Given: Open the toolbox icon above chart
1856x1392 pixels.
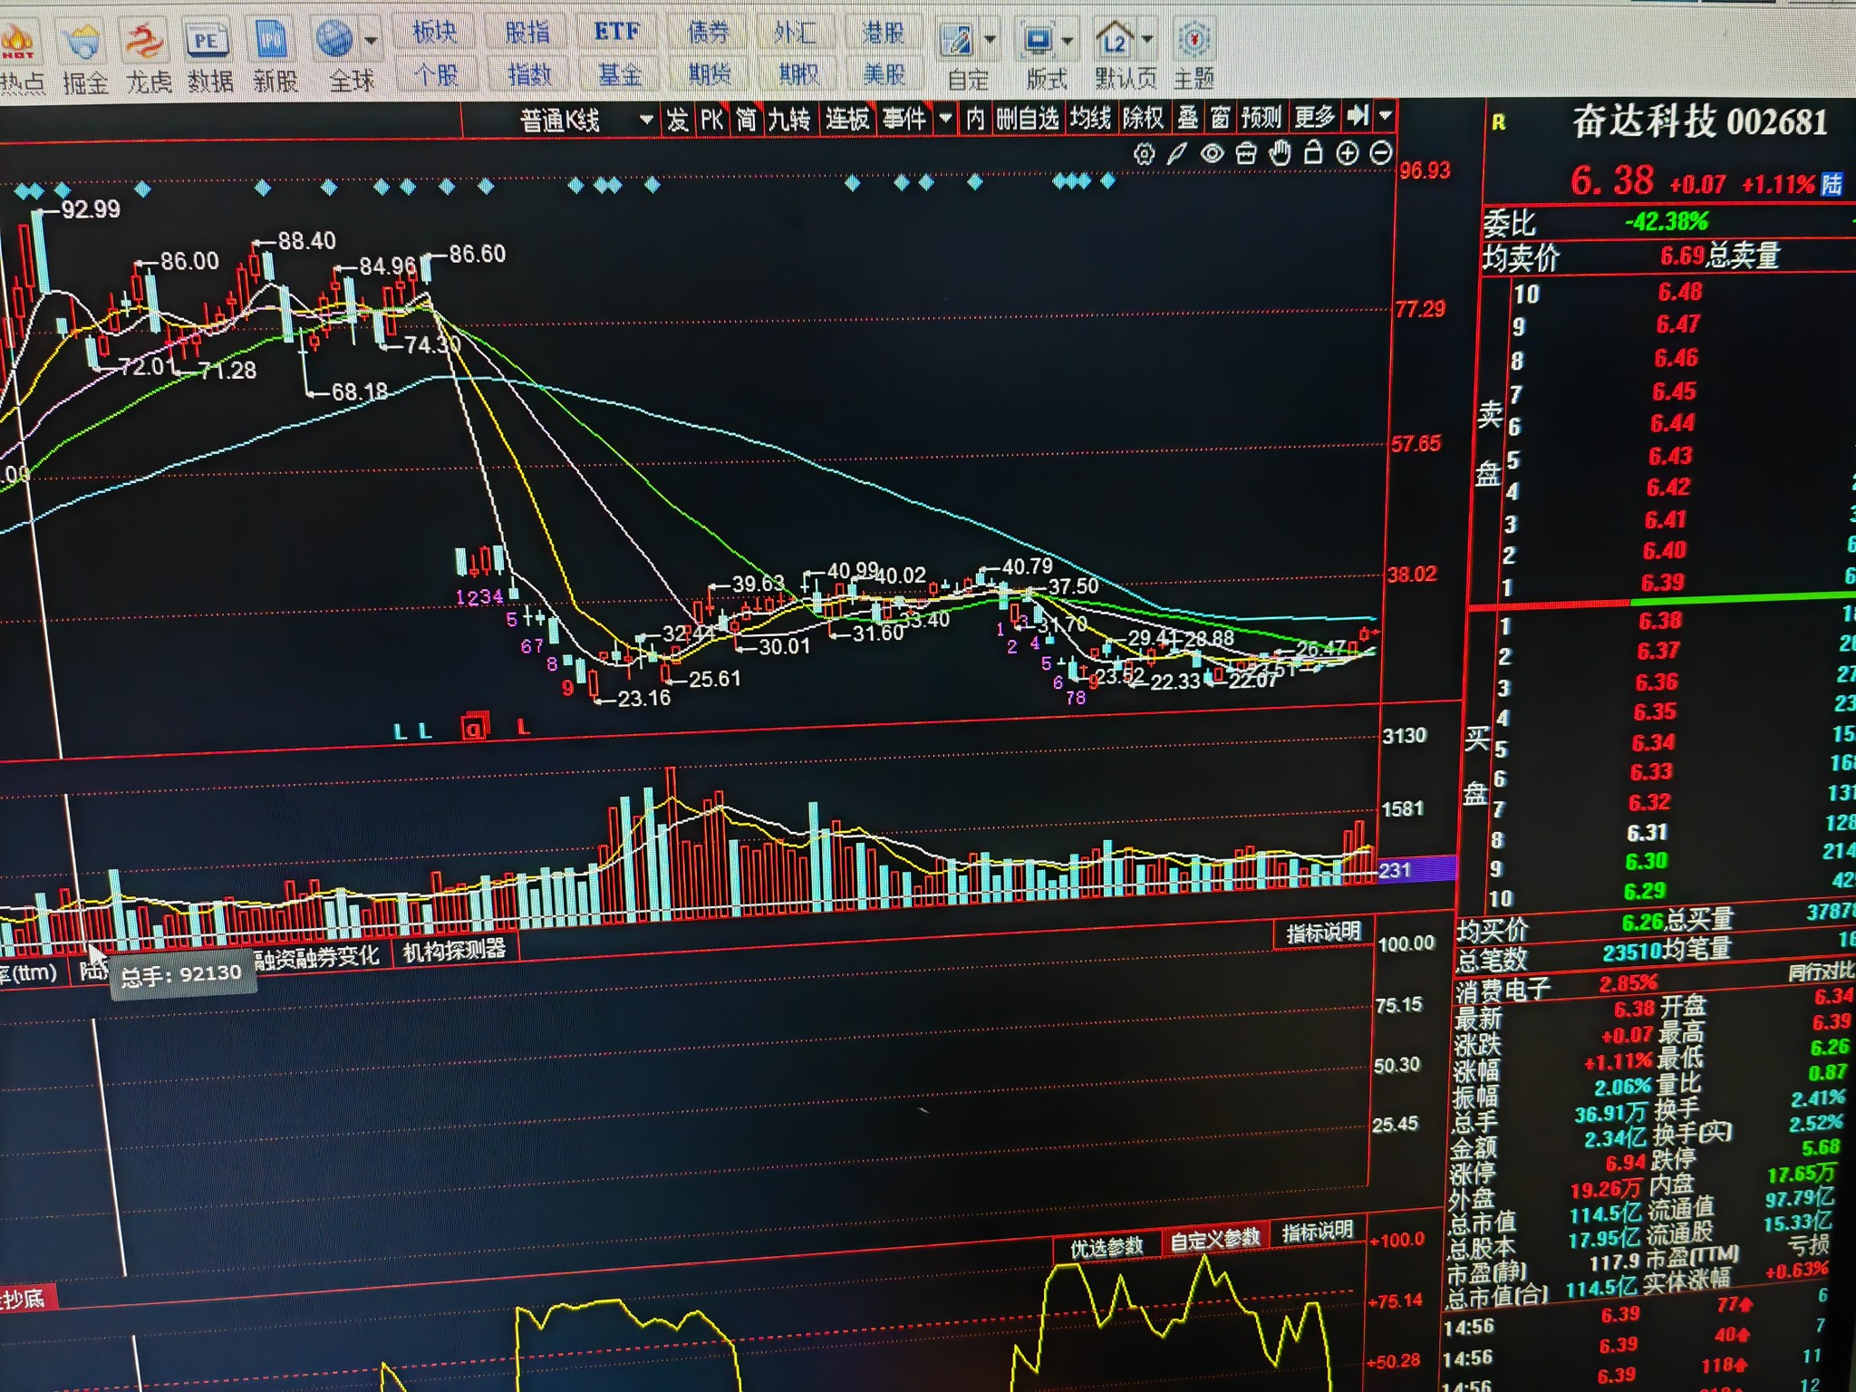Looking at the screenshot, I should point(1246,154).
